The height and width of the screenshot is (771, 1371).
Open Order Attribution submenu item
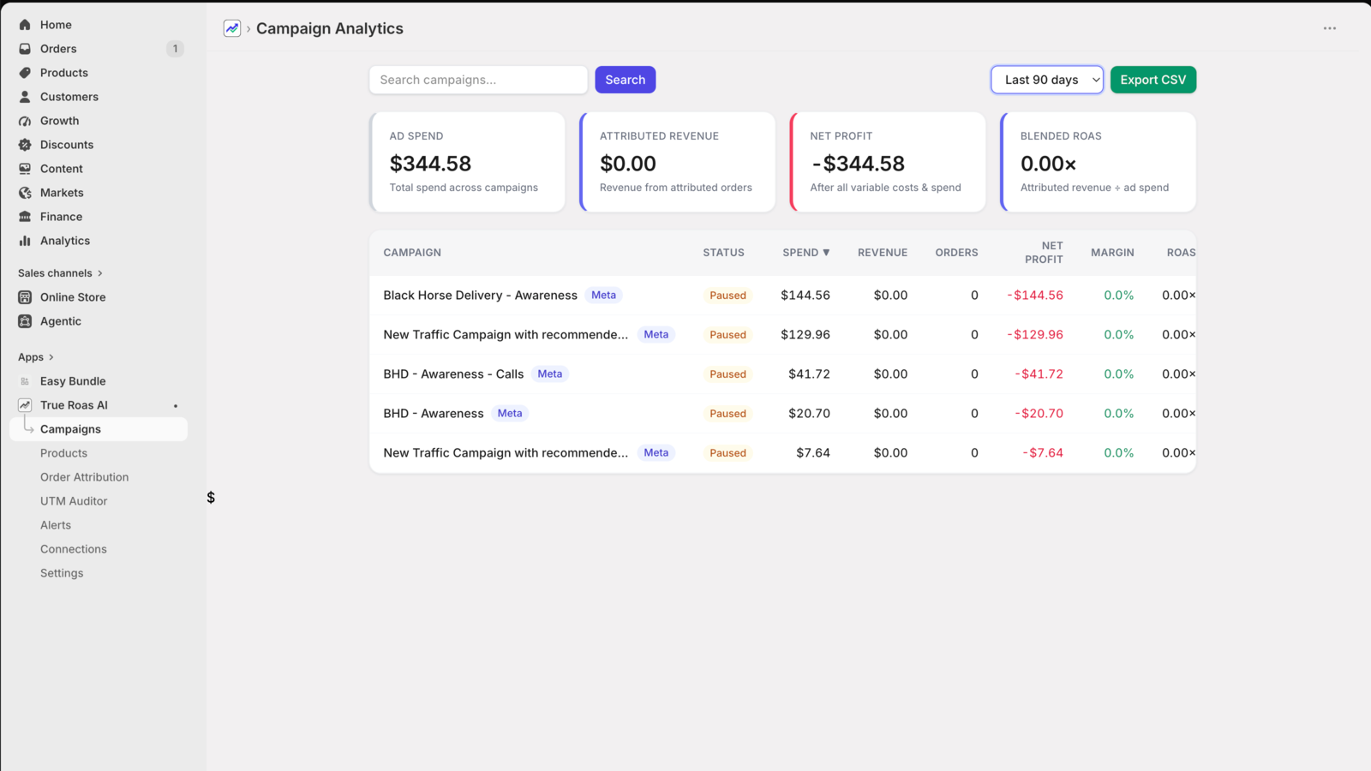(x=84, y=477)
